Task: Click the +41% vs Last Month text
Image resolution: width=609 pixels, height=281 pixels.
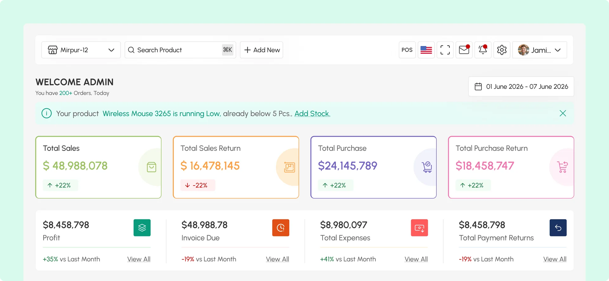Action: (x=348, y=259)
